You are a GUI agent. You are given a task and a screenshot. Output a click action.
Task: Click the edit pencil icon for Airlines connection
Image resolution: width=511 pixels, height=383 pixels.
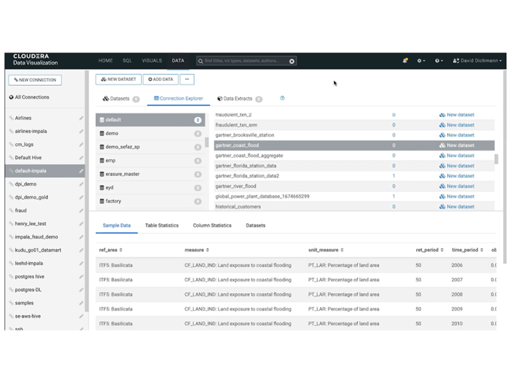(81, 118)
